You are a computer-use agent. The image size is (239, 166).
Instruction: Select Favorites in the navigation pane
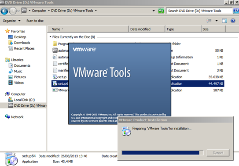pyautogui.click(x=18, y=31)
